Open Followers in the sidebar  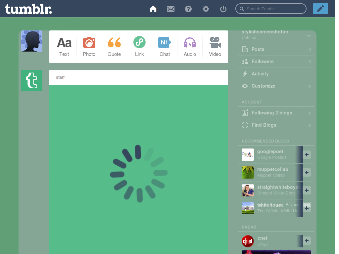click(x=276, y=62)
